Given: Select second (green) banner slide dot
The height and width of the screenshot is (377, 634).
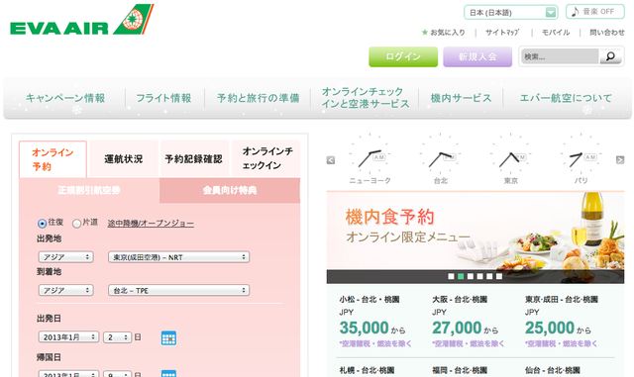Looking at the screenshot, I should pyautogui.click(x=461, y=276).
